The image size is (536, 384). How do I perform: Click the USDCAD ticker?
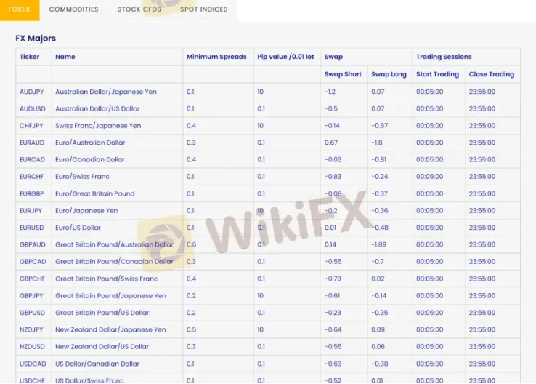33,364
